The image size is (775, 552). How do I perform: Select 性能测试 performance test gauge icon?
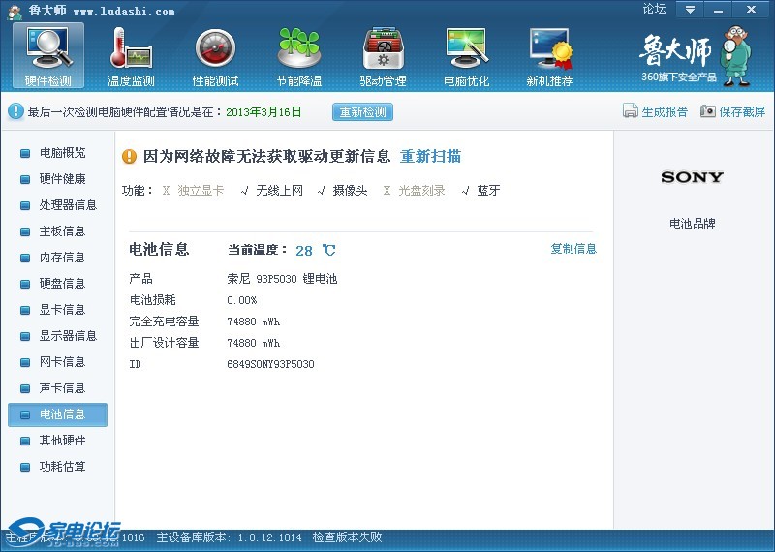215,48
